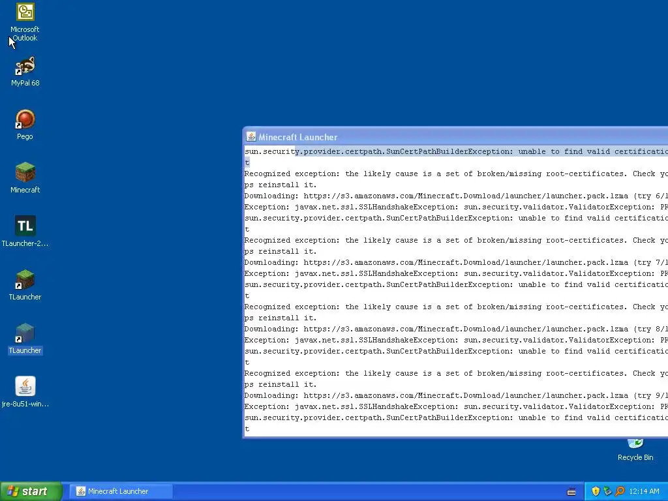Screen dimensions: 668x501
Task: Click the SSLHandshakeException line under try 6
Action: pos(456,207)
